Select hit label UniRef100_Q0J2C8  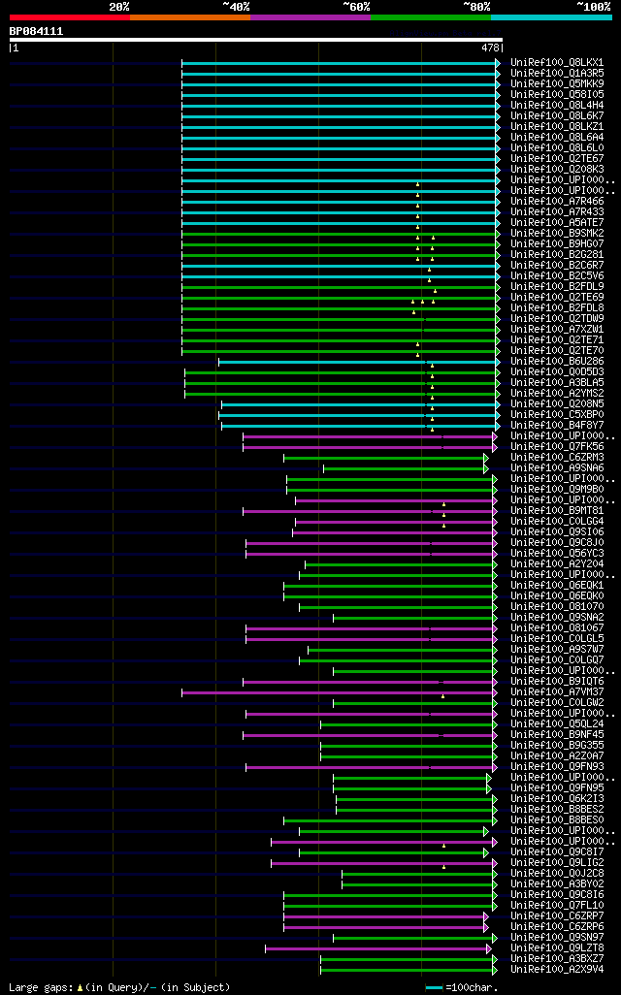(x=557, y=873)
